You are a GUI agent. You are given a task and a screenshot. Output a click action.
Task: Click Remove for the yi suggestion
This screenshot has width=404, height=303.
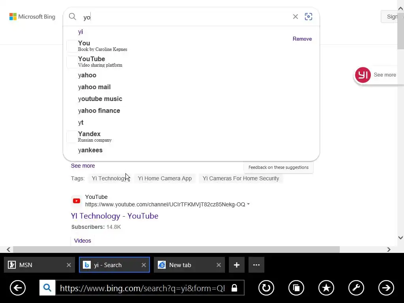click(x=302, y=39)
